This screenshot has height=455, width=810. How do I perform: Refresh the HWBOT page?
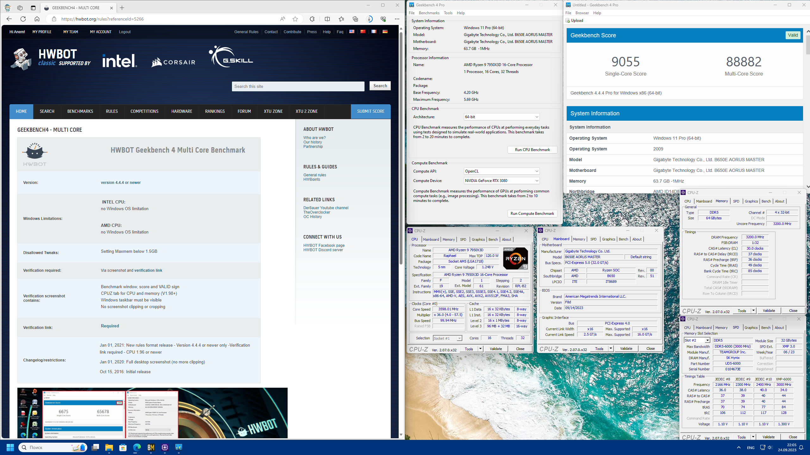pyautogui.click(x=23, y=19)
